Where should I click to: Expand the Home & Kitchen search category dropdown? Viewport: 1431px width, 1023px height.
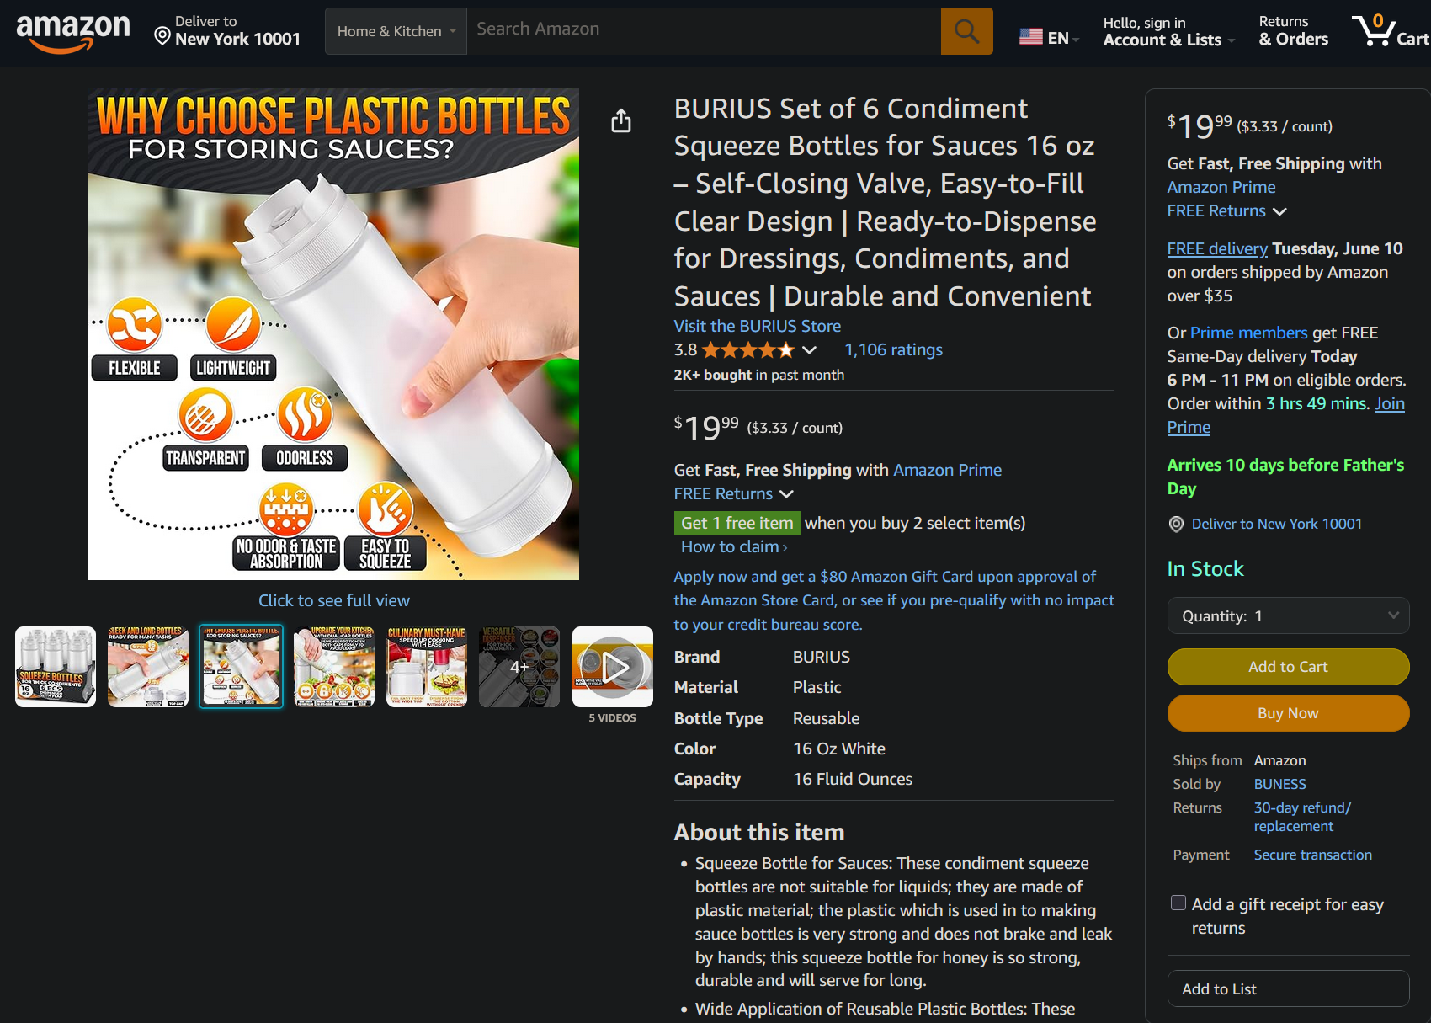tap(396, 31)
